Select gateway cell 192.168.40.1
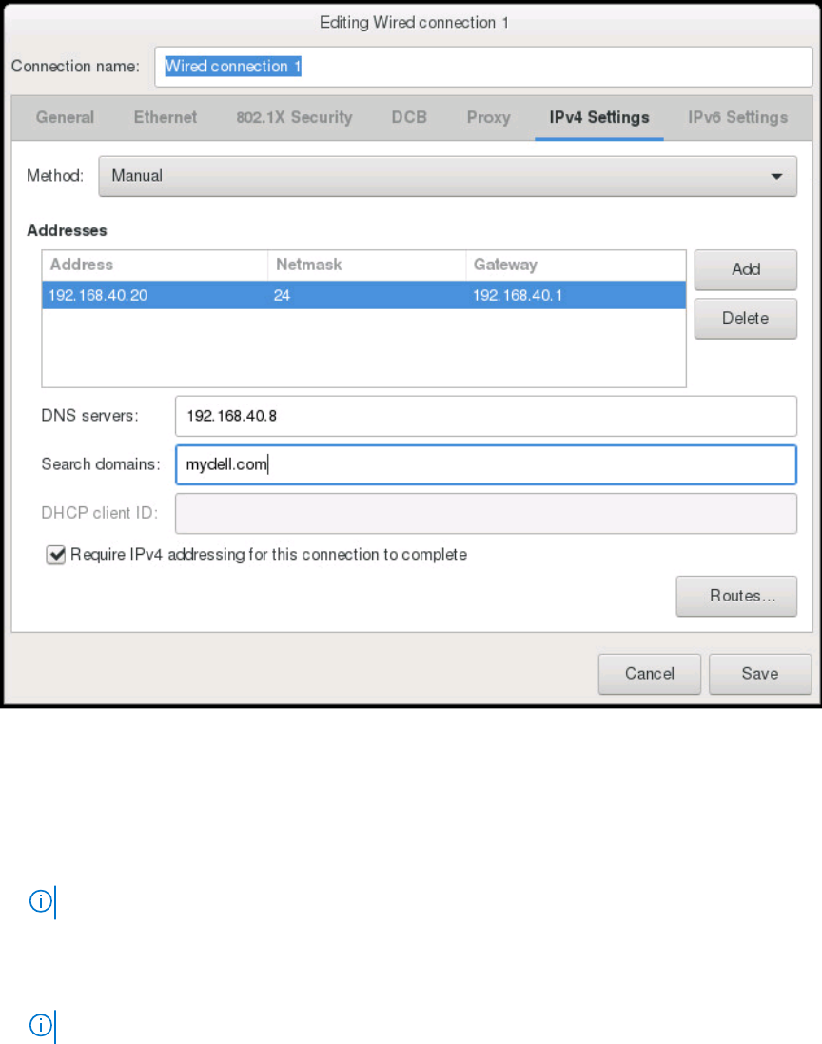 [518, 296]
